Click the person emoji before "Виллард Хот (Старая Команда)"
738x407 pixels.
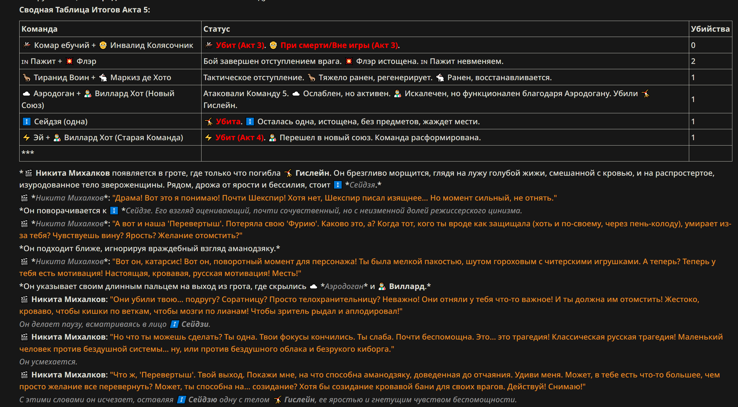tap(57, 138)
